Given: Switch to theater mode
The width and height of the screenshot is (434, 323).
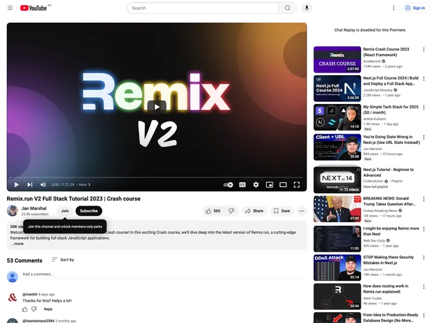Looking at the screenshot, I should click(283, 185).
